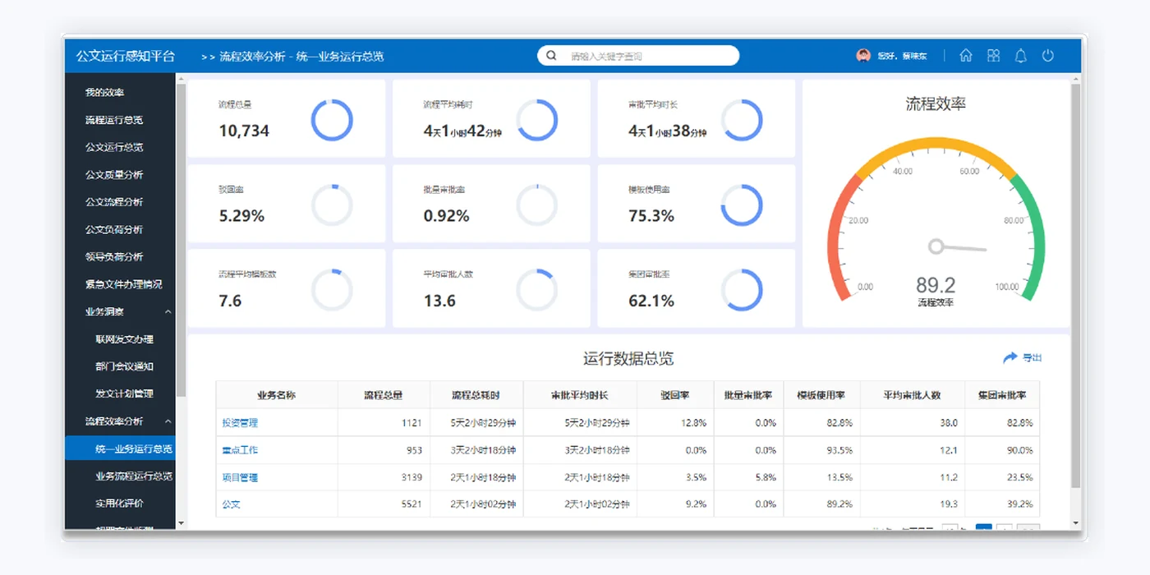Image resolution: width=1150 pixels, height=575 pixels.
Task: Collapse the 流程效率分析 sidebar group
Action: (168, 421)
